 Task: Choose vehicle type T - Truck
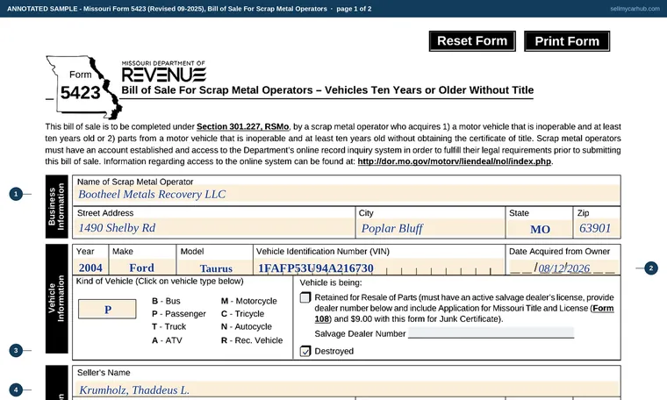169,326
